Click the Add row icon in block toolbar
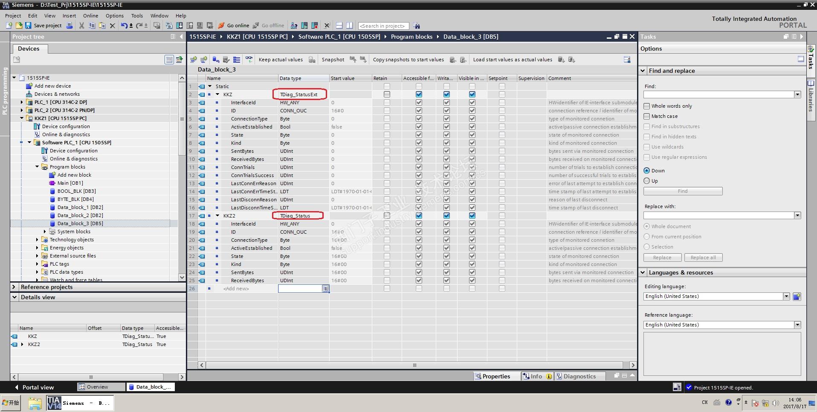817x412 pixels. [x=204, y=60]
